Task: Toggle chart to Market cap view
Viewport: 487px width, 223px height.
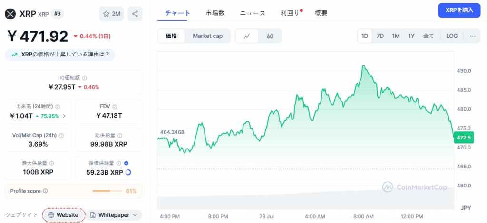Action: click(207, 36)
